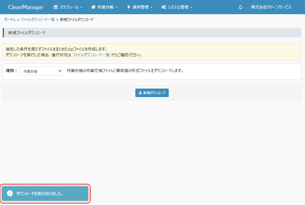Click the gears icon beside システム管理

(x=164, y=7)
